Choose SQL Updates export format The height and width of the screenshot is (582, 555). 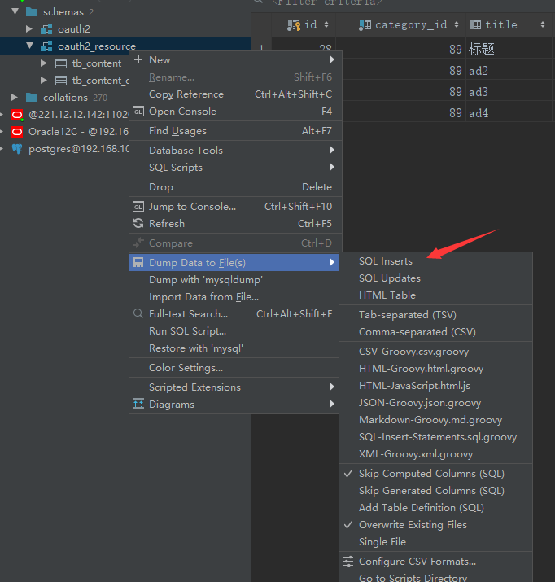[436, 278]
